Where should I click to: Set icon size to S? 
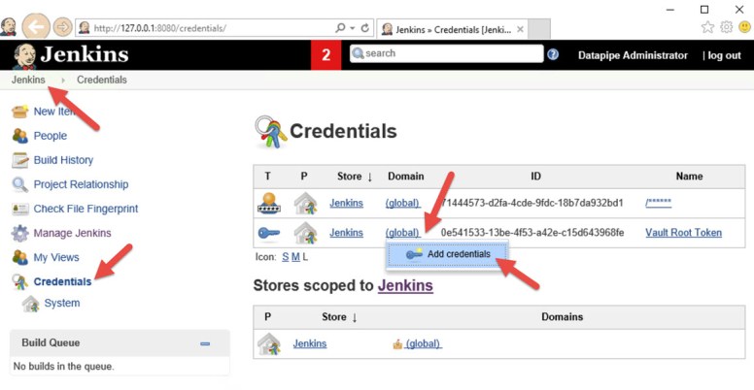pos(285,257)
